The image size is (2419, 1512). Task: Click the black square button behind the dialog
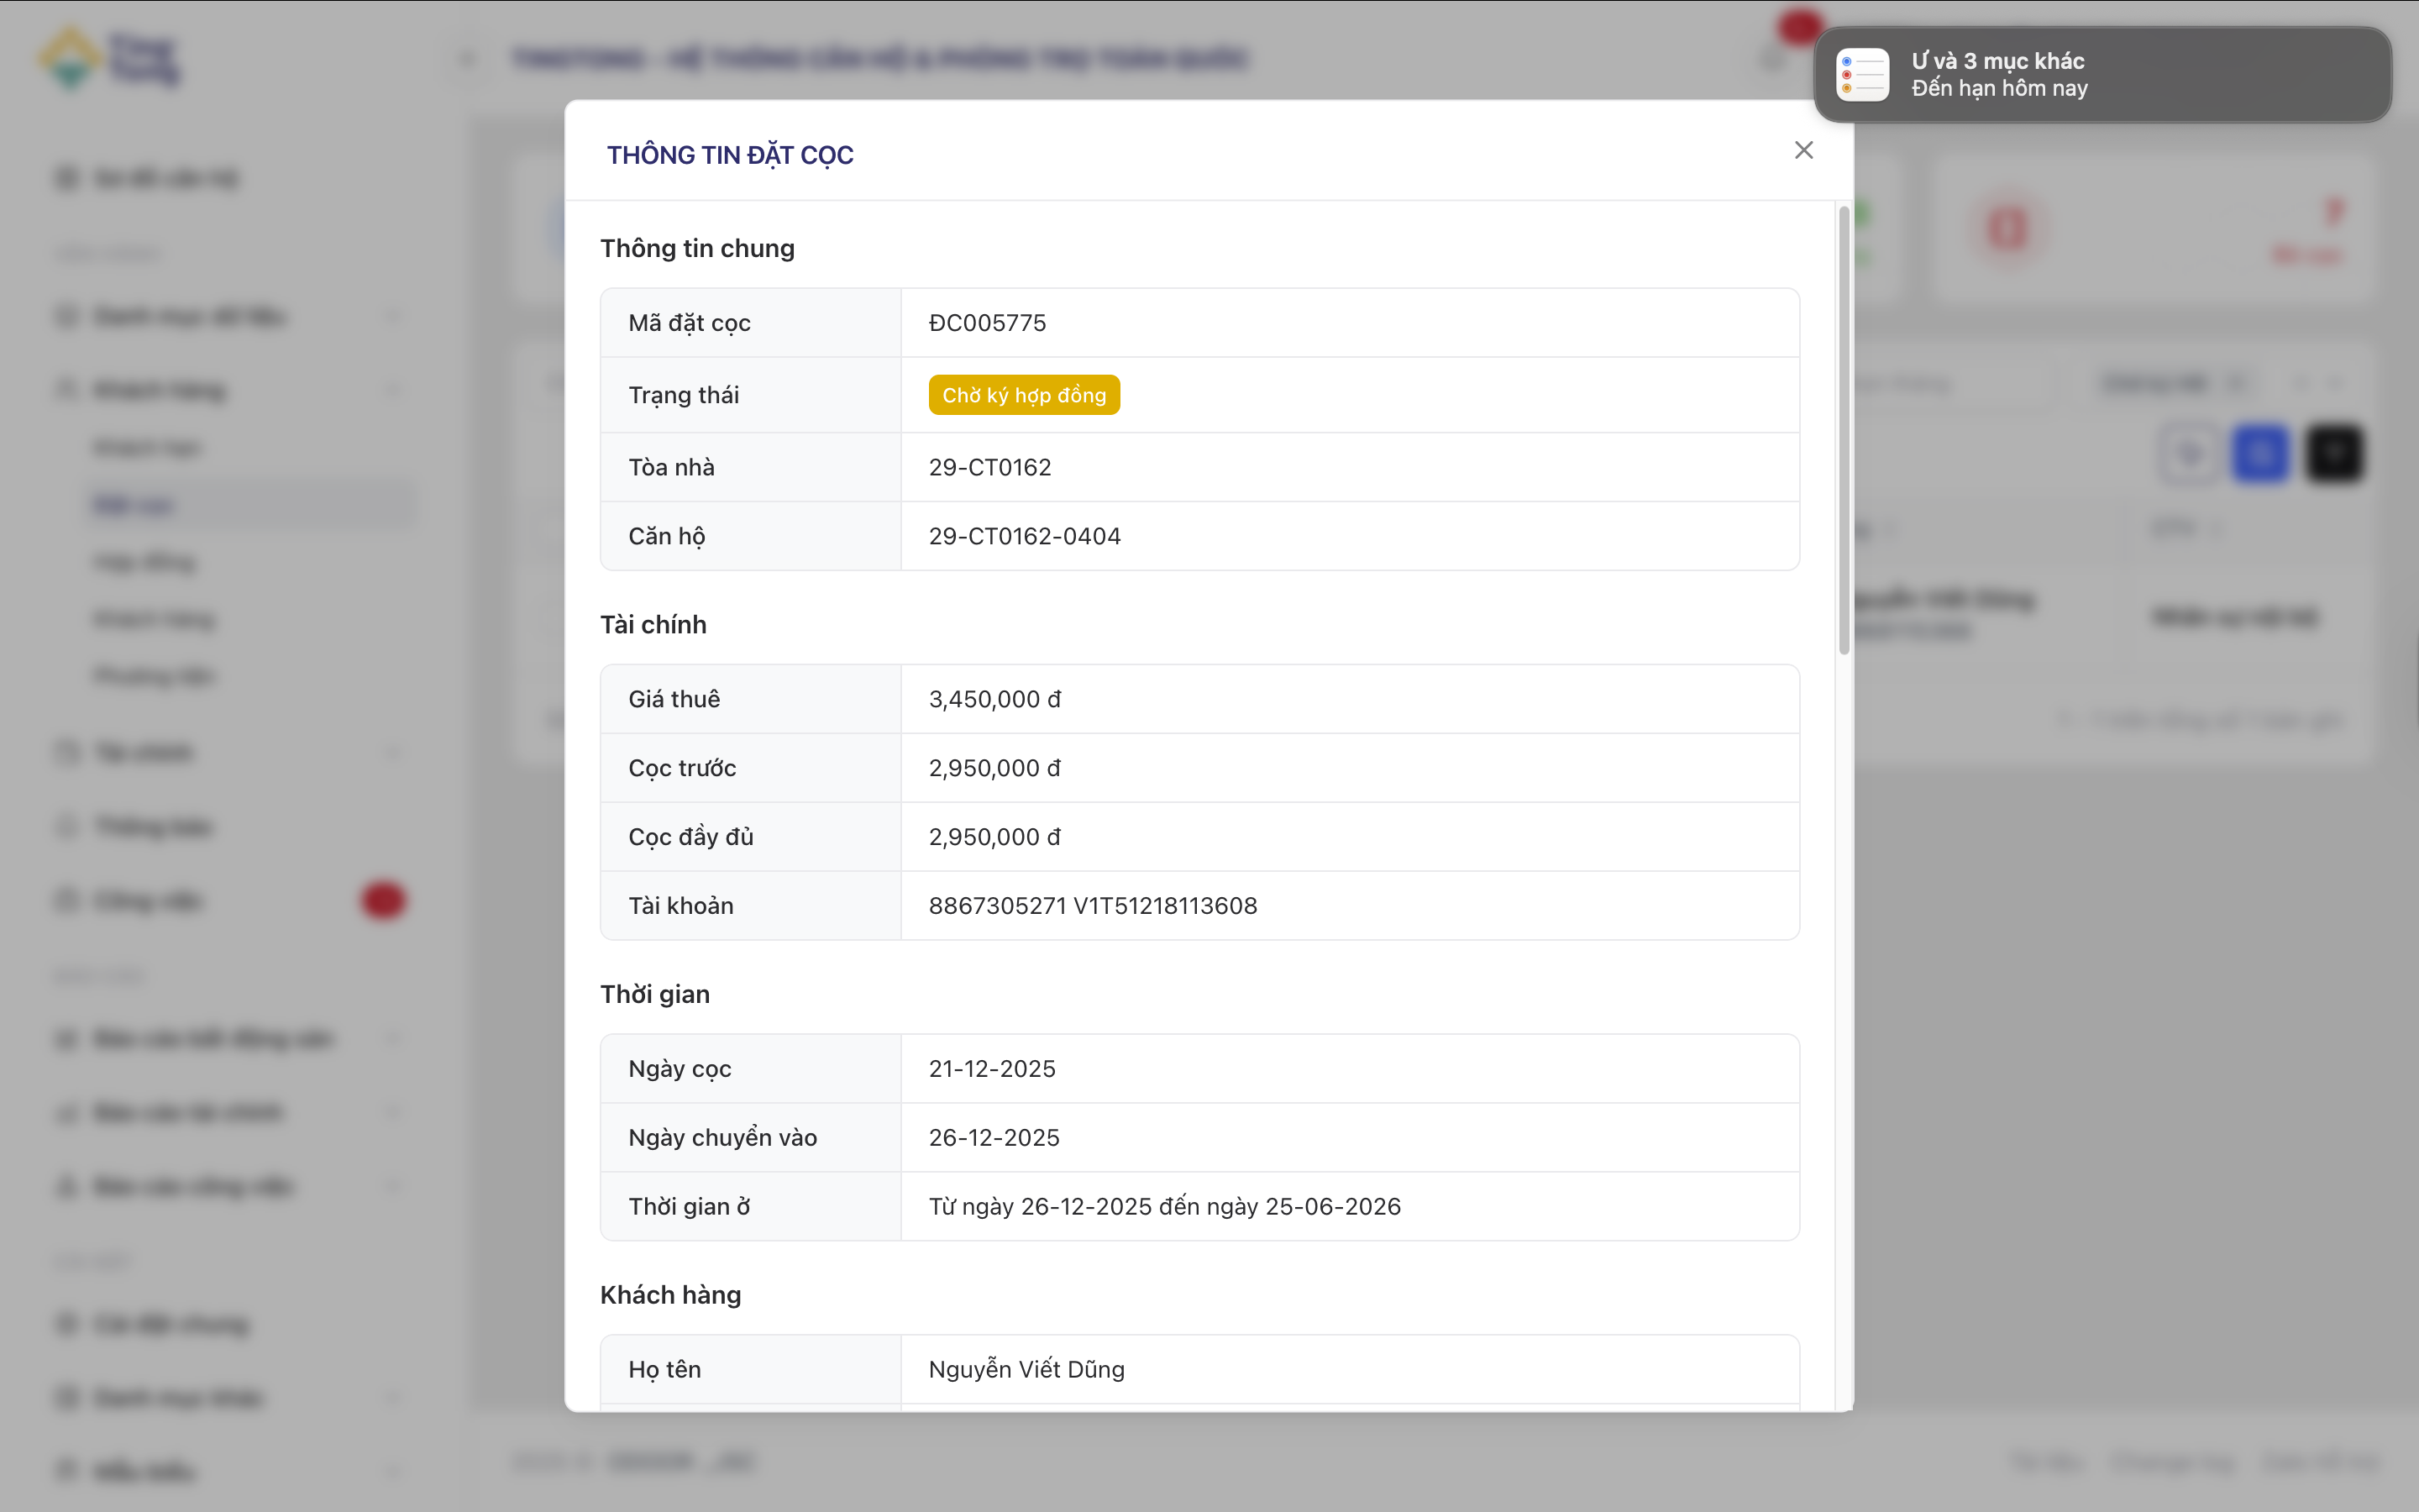2334,454
